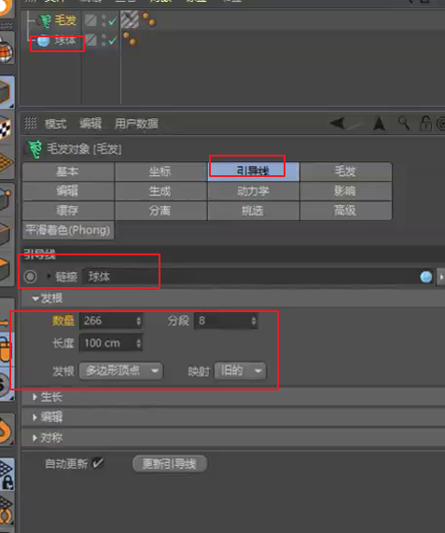Screen dimensions: 445x533
Task: Click the 分段 field showing 8
Action: tap(222, 321)
